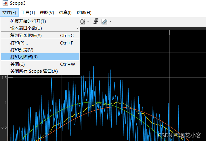Image resolution: width=206 pixels, height=141 pixels.
Task: Open the scale axes dropdown arrow
Action: pyautogui.click(x=88, y=21)
